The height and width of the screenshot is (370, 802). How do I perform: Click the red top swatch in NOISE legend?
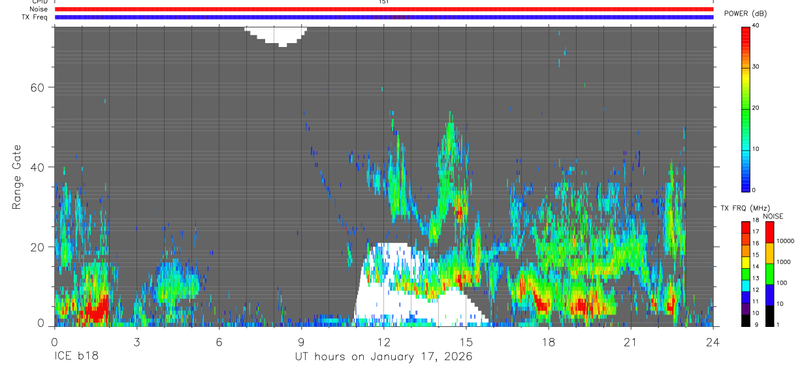pos(770,232)
